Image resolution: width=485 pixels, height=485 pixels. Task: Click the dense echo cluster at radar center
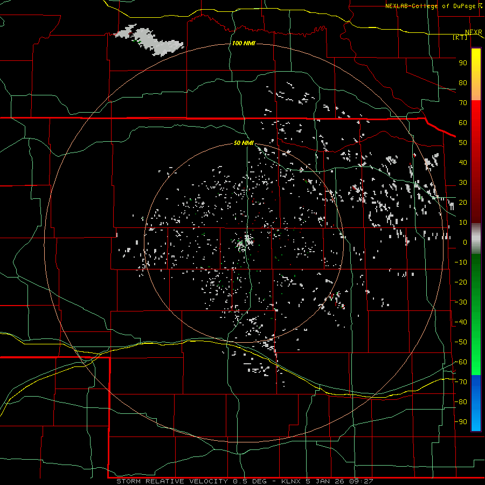[244, 242]
